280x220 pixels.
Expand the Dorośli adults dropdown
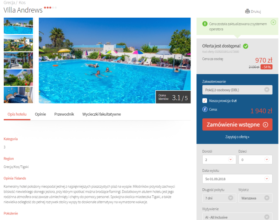[219, 160]
